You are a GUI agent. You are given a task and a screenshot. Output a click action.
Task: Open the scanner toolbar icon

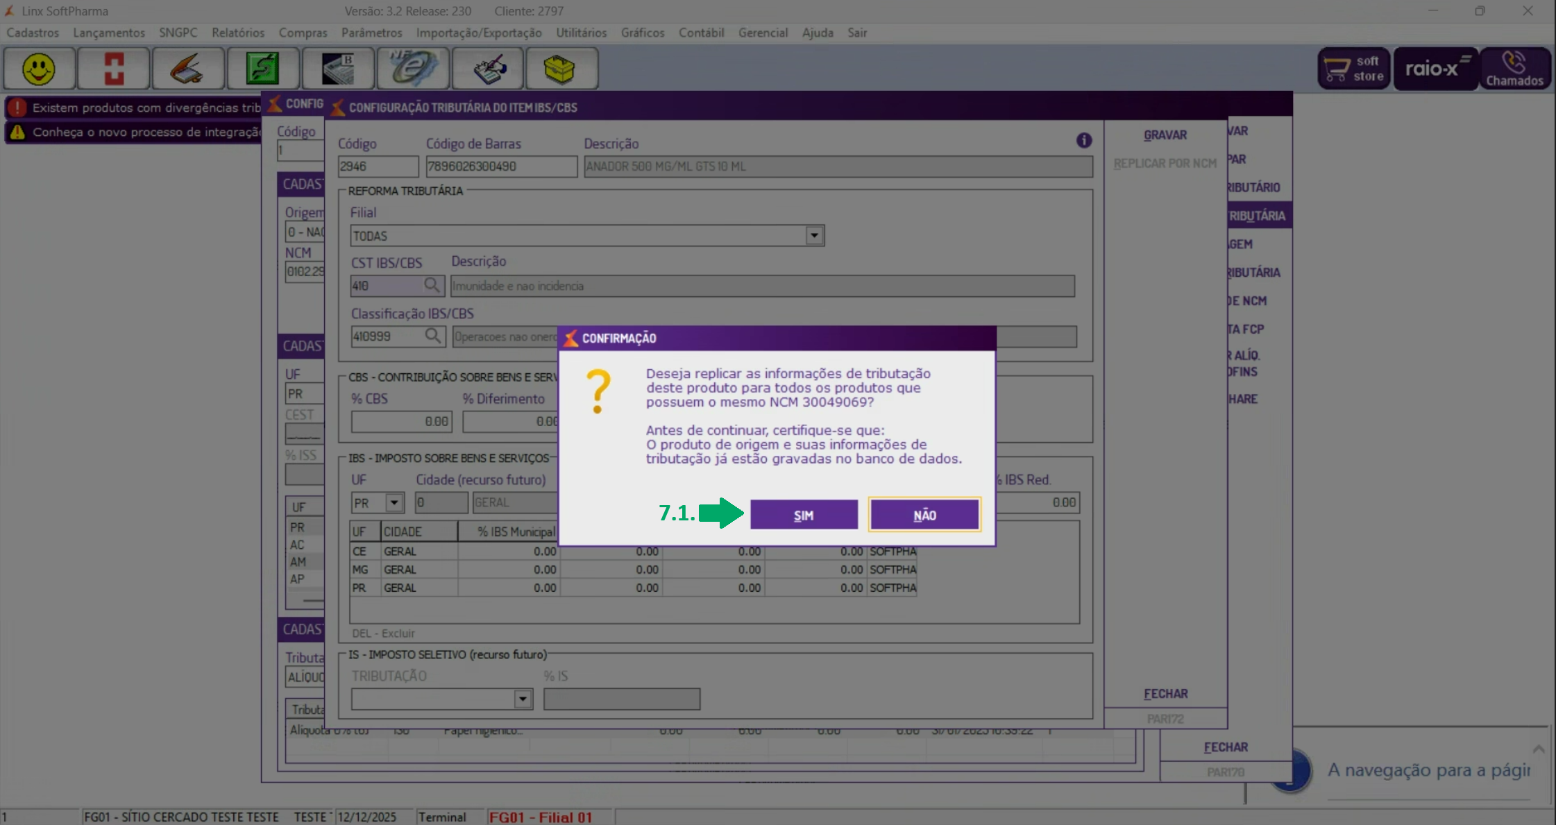[188, 69]
